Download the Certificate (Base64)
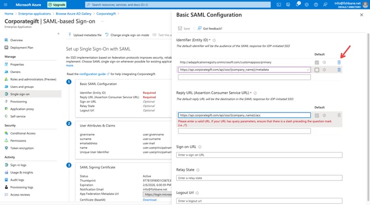The image size is (370, 205). click(150, 200)
